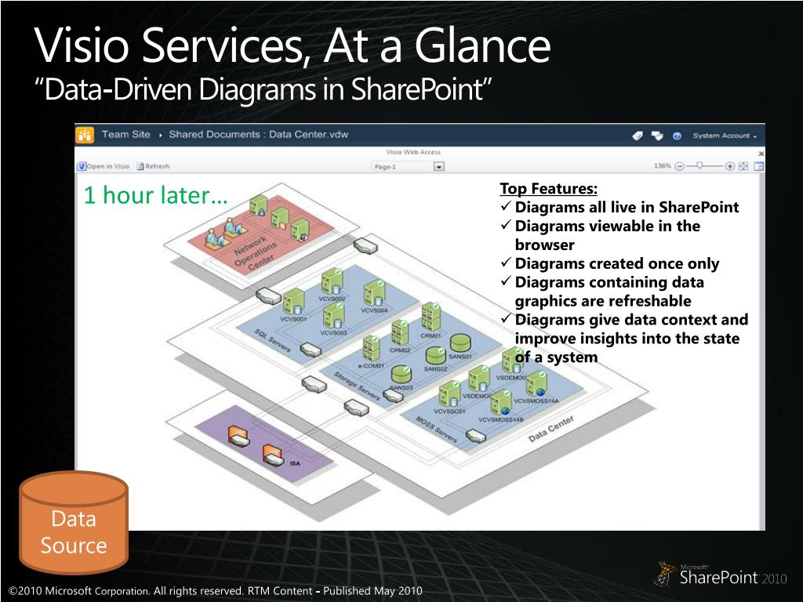Adjust the zoom slider handle
803x602 pixels.
pyautogui.click(x=699, y=165)
